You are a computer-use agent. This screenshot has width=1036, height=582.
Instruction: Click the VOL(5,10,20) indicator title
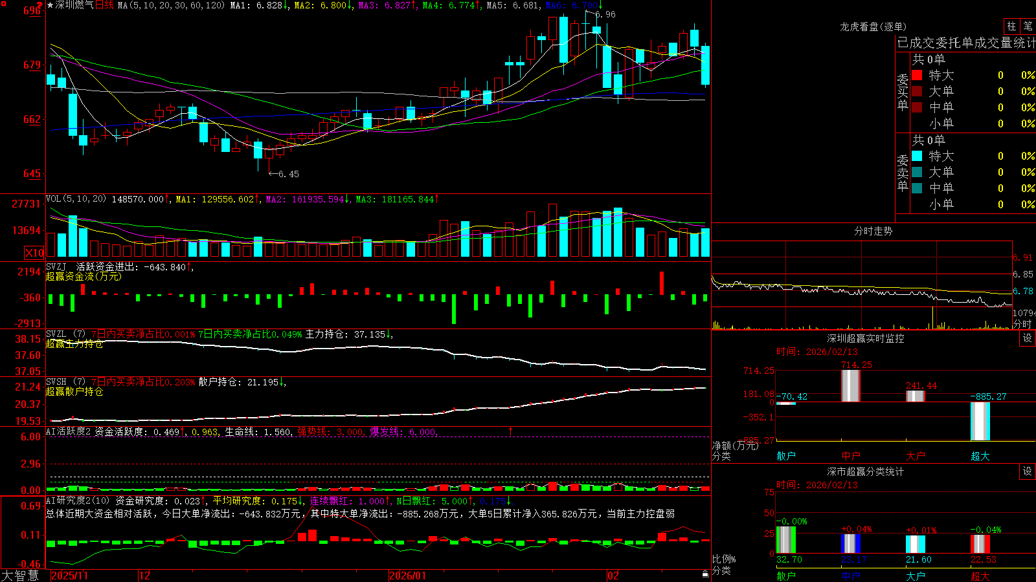(76, 199)
